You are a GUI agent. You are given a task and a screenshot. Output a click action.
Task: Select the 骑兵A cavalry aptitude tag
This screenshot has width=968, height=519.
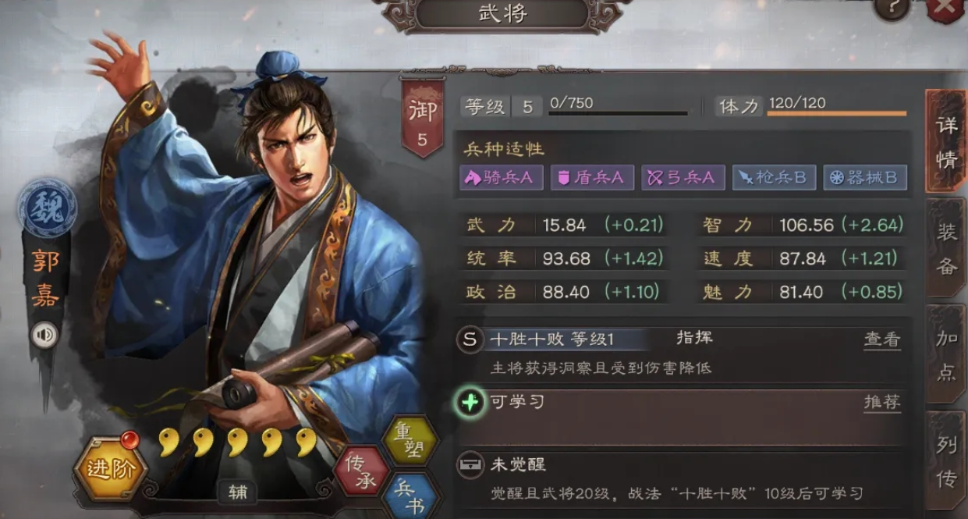point(501,178)
